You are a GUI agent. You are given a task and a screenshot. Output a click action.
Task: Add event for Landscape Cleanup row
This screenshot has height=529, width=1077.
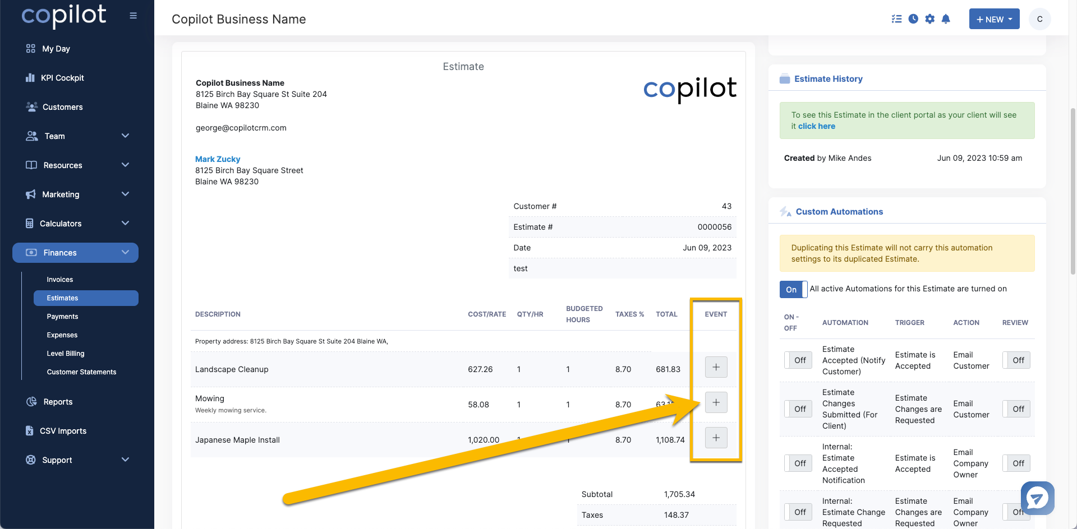(716, 367)
